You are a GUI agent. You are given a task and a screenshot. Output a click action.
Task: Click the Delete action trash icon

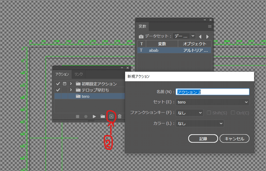coord(119,116)
